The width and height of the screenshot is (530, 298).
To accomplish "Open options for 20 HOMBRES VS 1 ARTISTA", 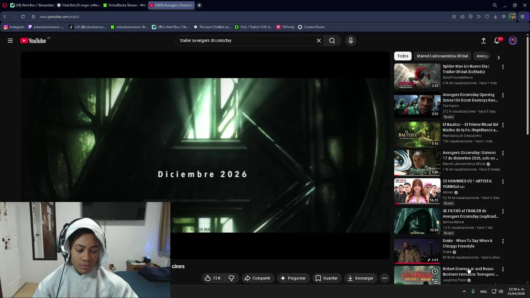I will point(503,181).
